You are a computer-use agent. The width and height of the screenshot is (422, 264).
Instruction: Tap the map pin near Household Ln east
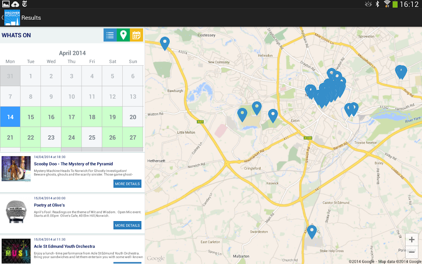point(401,72)
